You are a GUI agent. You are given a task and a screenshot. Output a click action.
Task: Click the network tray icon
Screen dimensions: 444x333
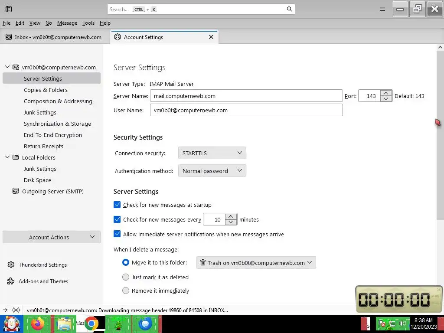[x=392, y=323]
